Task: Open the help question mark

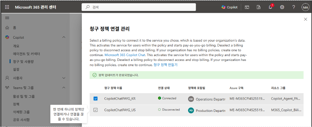Action: pos(293,7)
